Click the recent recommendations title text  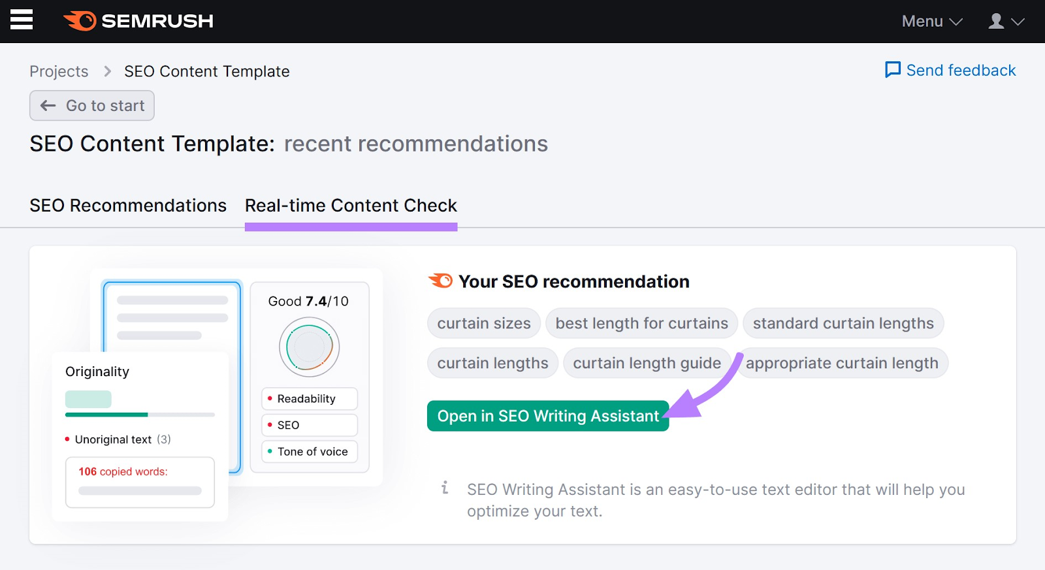coord(416,144)
